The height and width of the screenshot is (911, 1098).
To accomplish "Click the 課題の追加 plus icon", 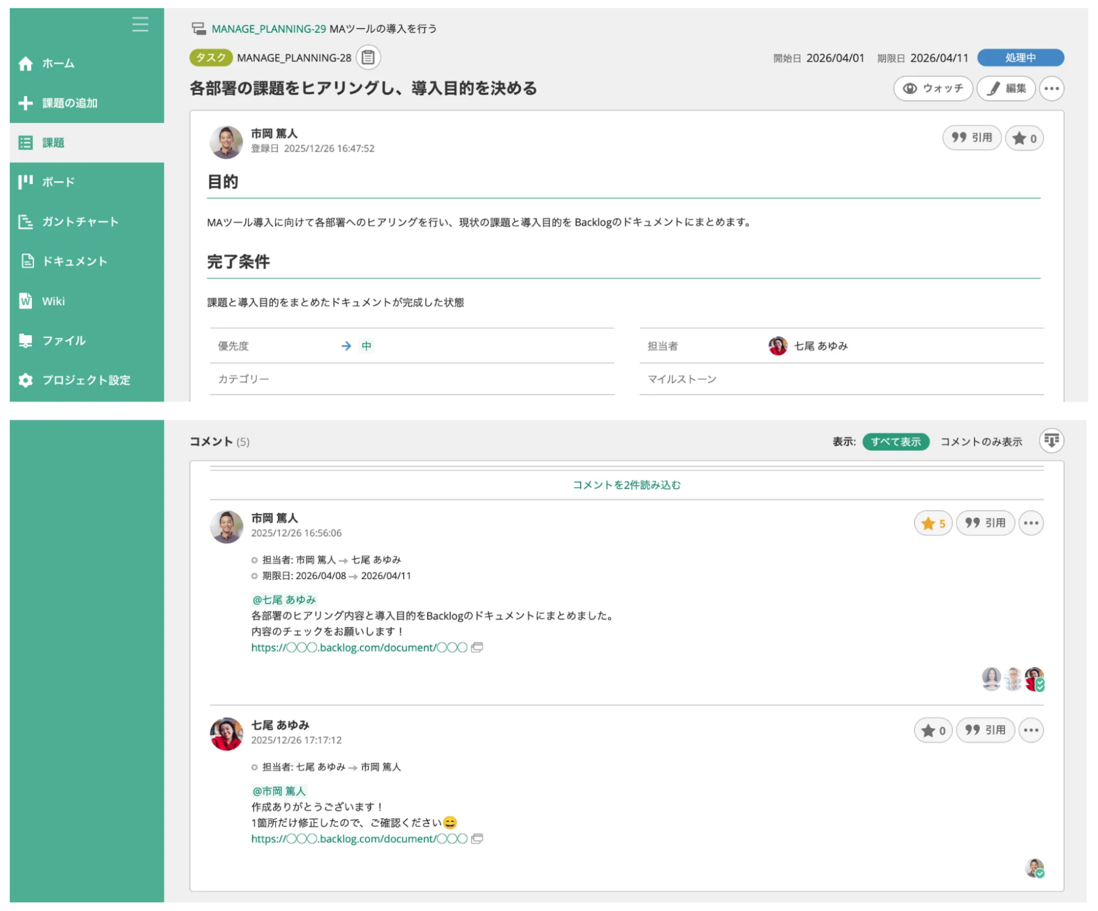I will (x=25, y=103).
